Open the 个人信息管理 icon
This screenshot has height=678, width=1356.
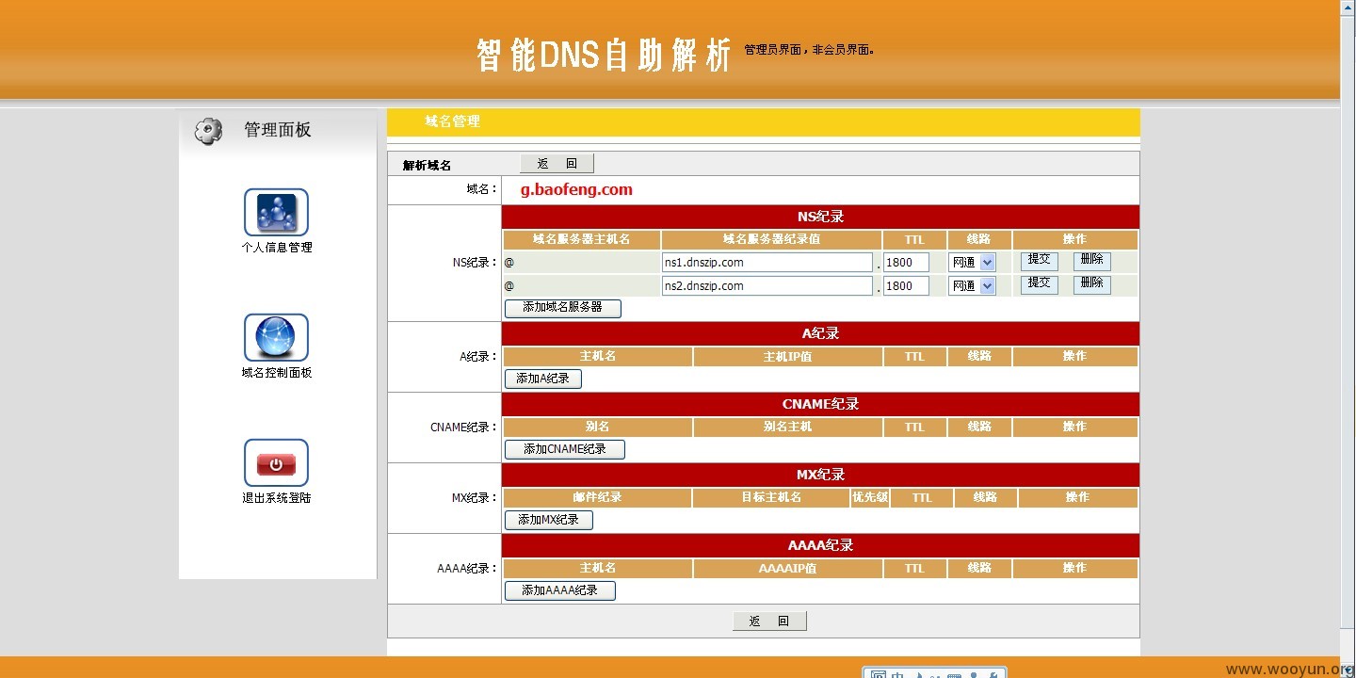click(276, 212)
